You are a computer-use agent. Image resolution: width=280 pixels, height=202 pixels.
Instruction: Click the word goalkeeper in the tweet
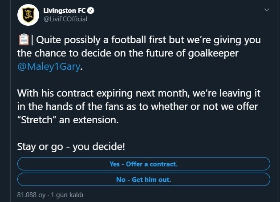tap(213, 53)
